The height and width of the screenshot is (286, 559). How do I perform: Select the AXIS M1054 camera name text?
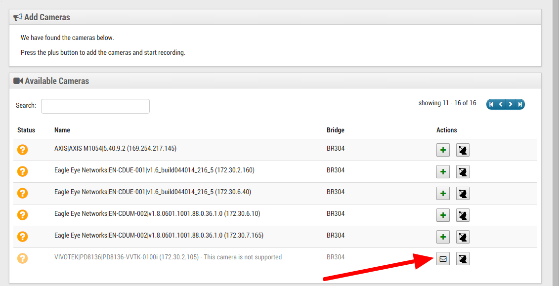coord(116,148)
